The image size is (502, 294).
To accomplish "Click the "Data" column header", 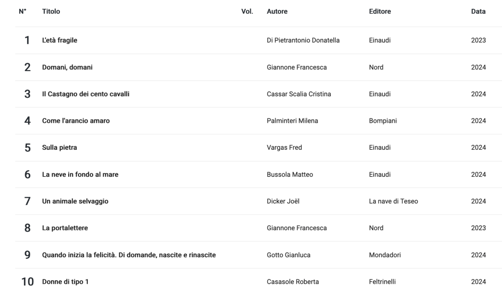I will click(478, 12).
